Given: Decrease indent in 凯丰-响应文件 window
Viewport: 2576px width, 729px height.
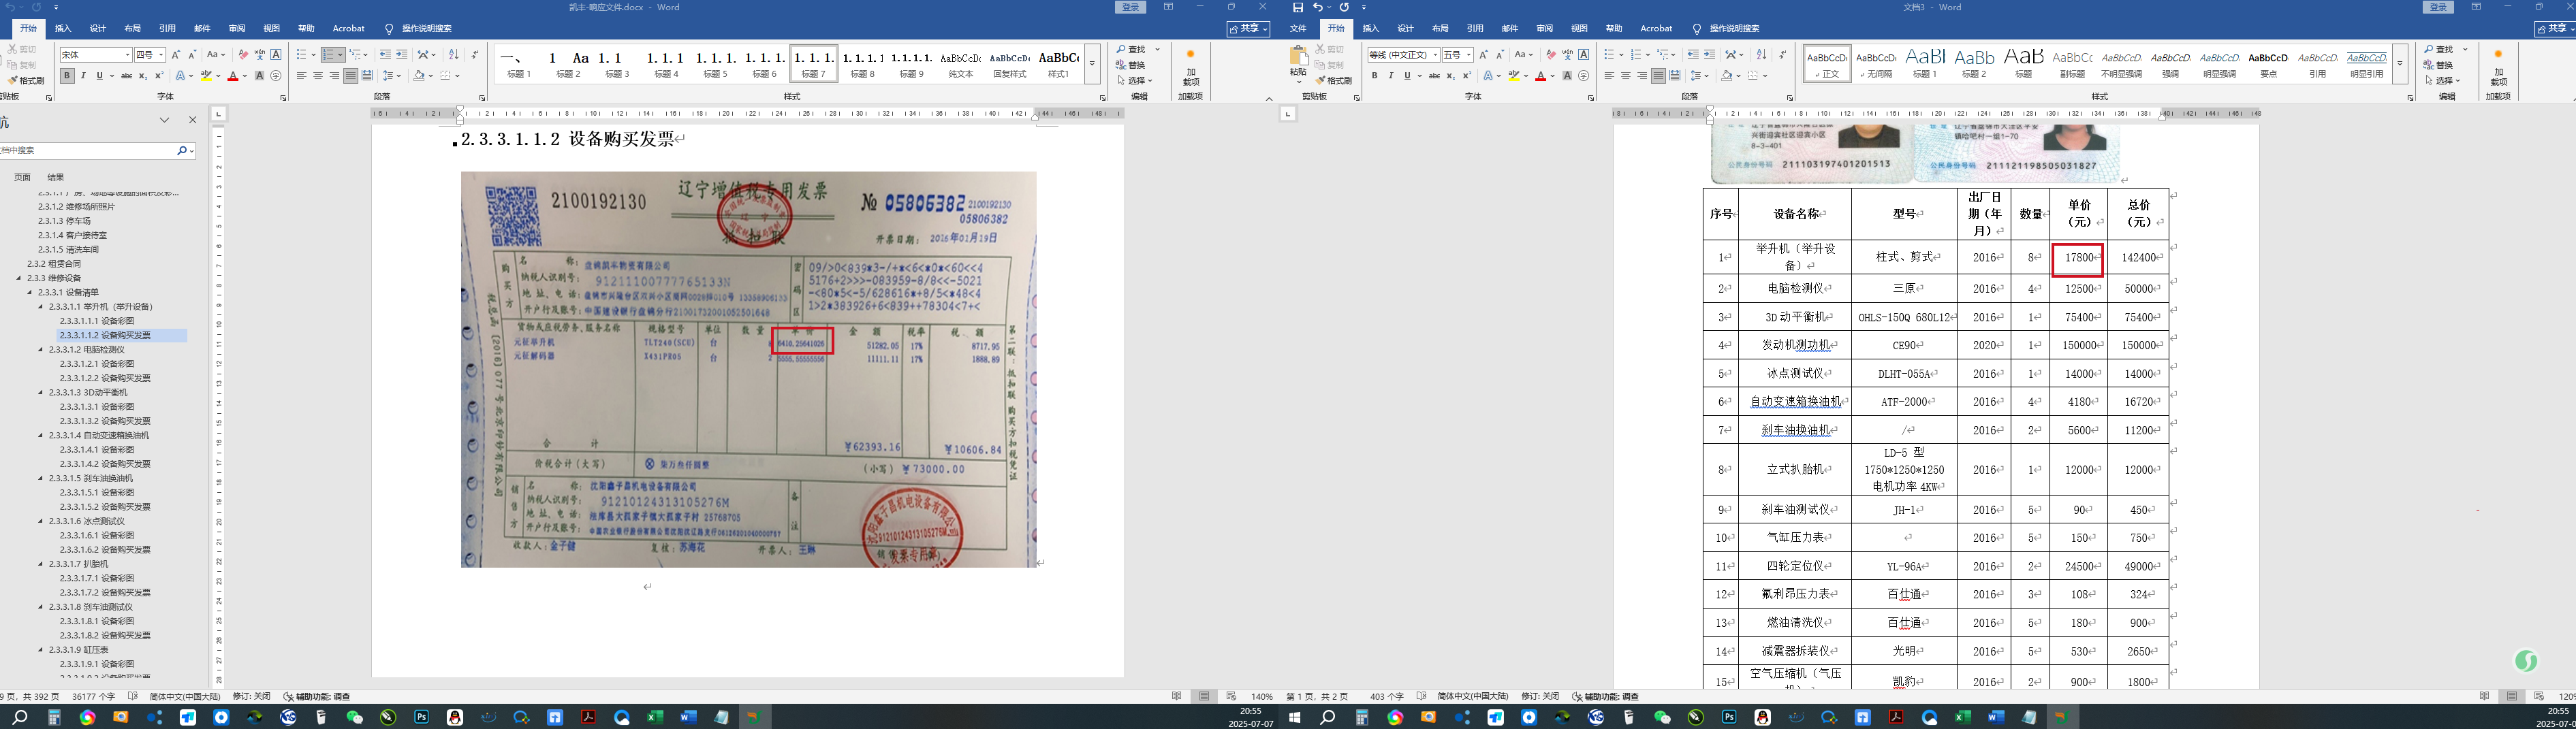Looking at the screenshot, I should click(386, 55).
